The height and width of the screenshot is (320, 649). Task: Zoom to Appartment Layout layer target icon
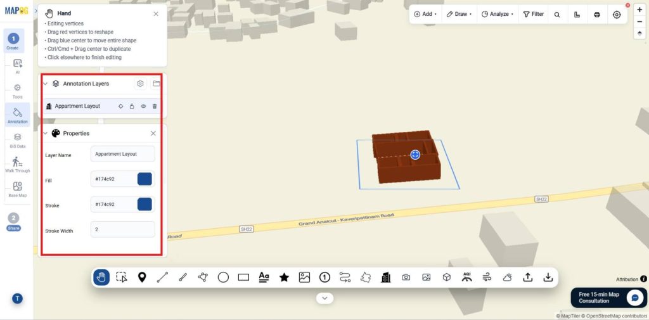121,106
